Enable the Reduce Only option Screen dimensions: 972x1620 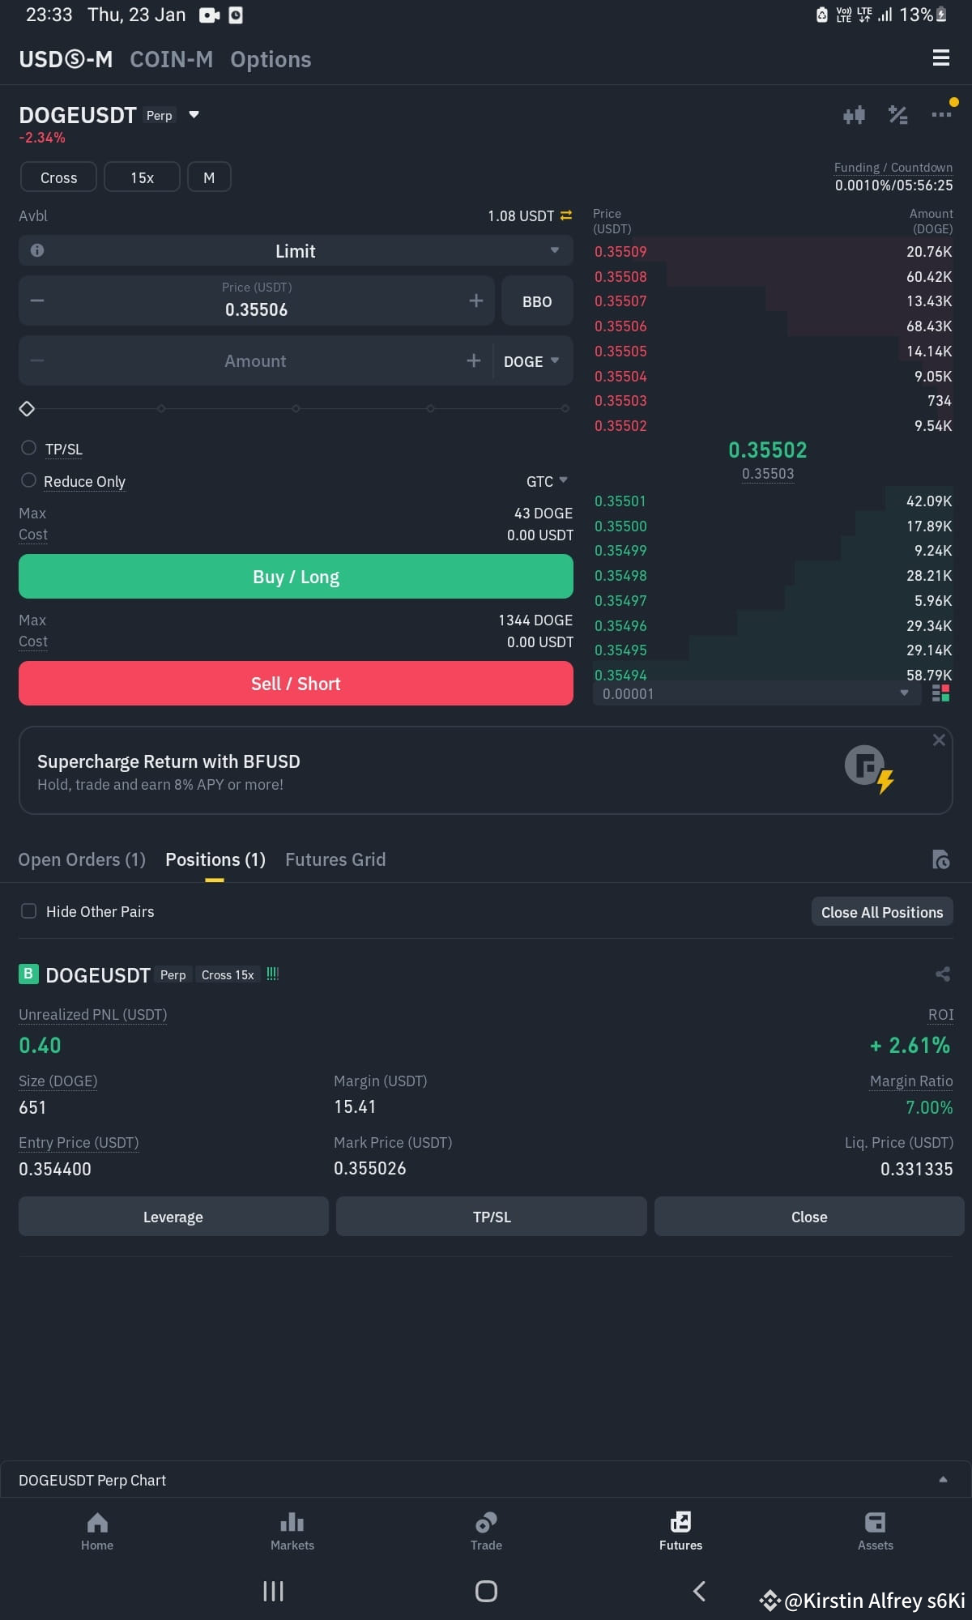click(x=28, y=480)
